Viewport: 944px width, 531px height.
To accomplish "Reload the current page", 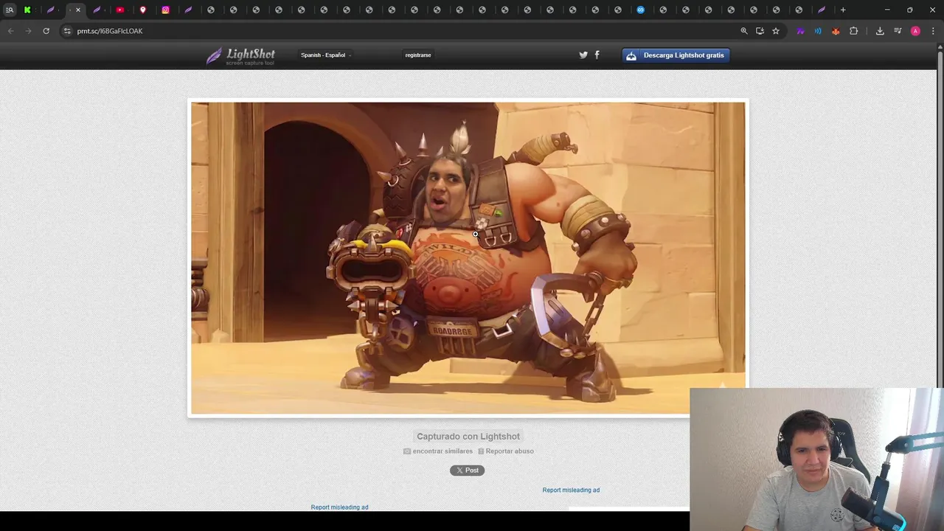I will click(x=46, y=31).
